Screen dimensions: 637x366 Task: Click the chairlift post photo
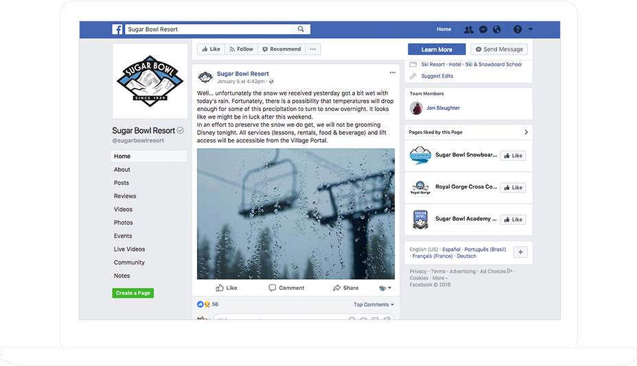click(x=296, y=213)
